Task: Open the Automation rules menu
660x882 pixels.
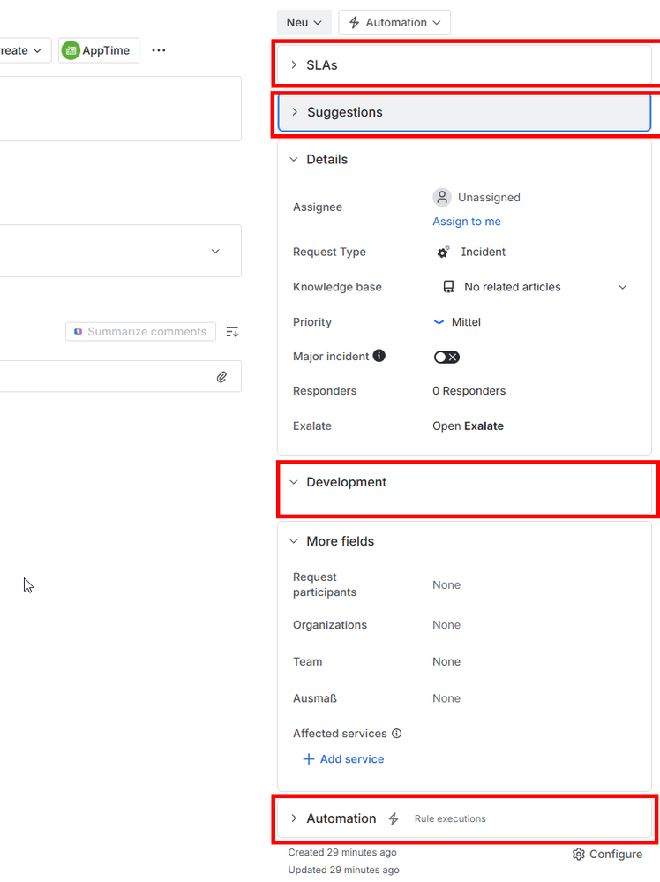Action: (x=394, y=22)
